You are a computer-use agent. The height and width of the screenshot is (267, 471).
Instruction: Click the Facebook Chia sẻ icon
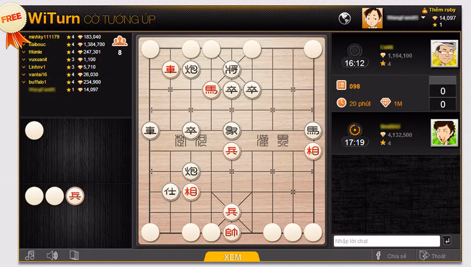[378, 255]
